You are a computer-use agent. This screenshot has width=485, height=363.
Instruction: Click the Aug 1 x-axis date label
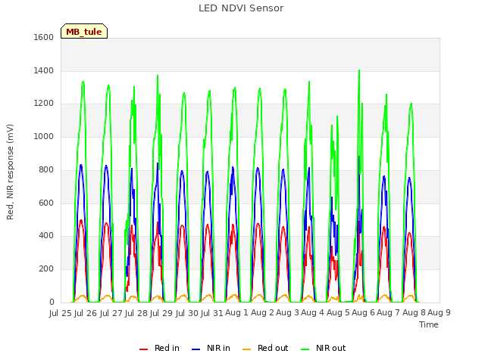[x=236, y=312]
